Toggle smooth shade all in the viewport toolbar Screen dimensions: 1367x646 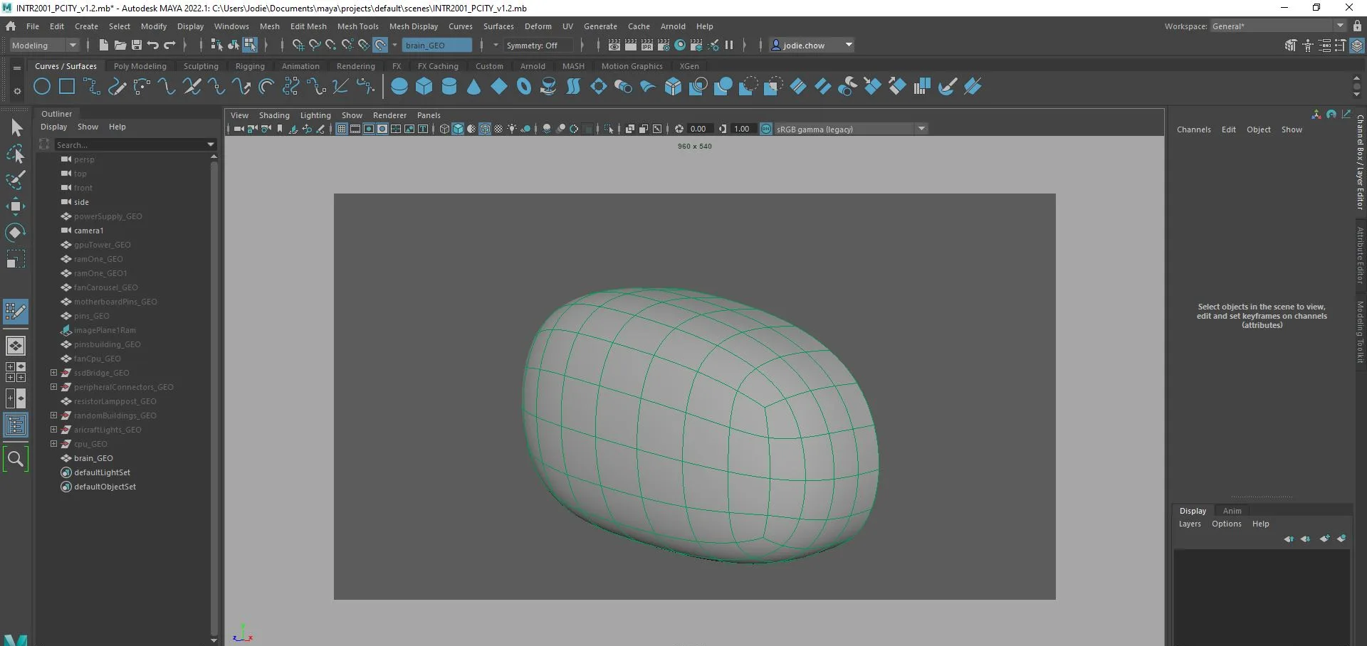coord(458,129)
